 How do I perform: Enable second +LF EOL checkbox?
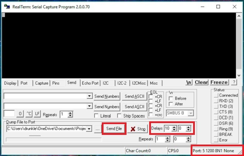coord(151,110)
